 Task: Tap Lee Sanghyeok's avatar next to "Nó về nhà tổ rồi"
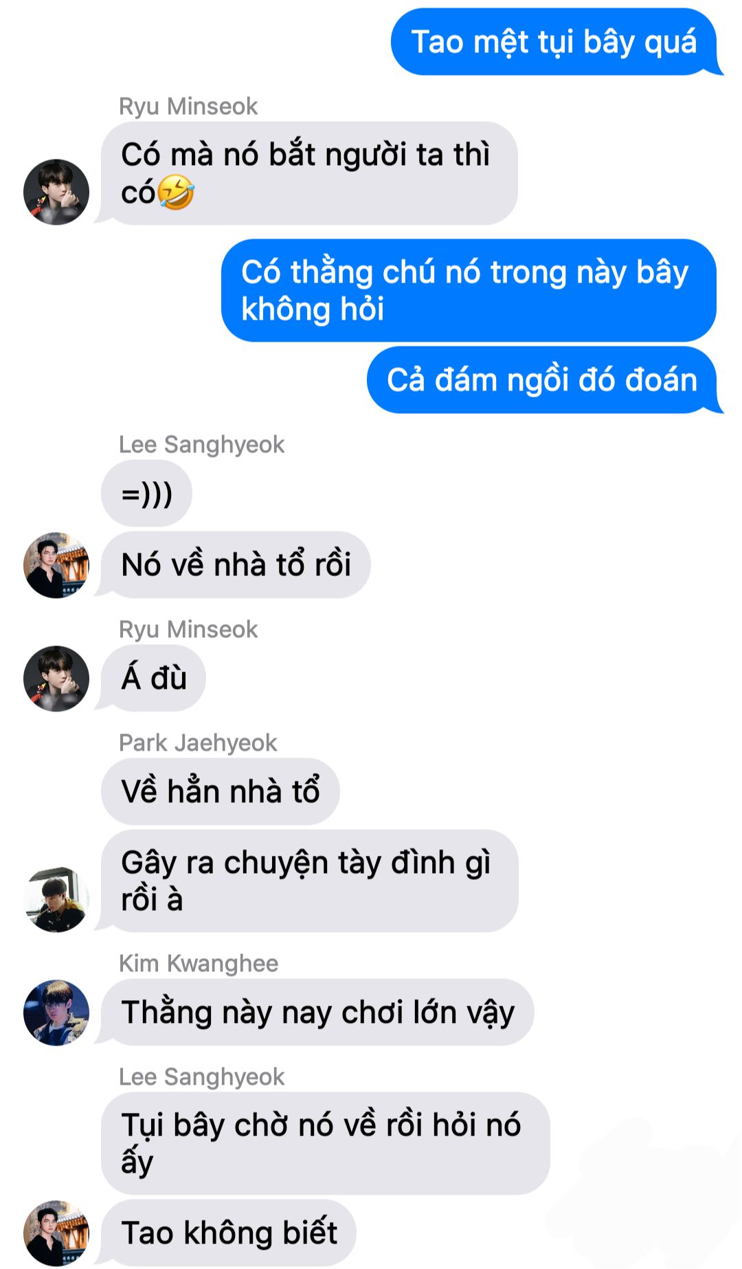56,564
